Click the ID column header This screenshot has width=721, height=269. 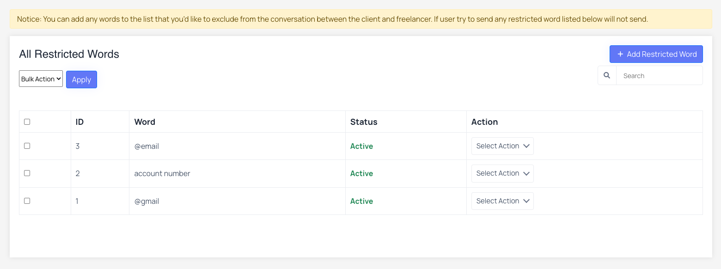(79, 122)
